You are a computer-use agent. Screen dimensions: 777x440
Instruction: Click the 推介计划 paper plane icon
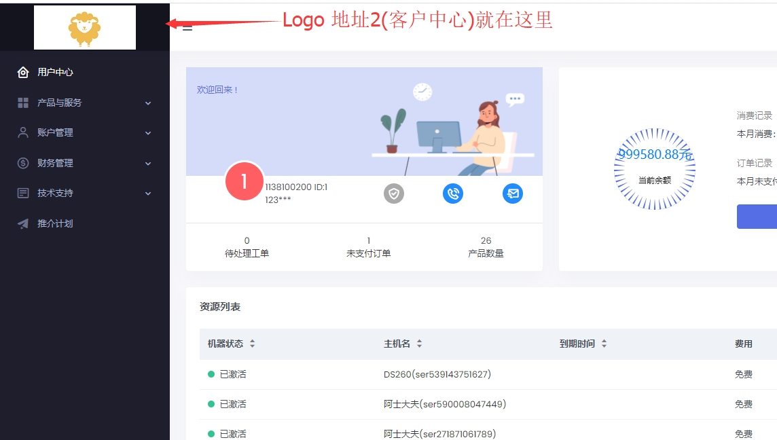23,223
